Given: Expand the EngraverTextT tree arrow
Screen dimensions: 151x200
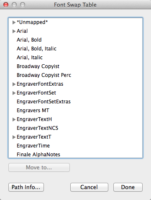Looking at the screenshot, I should tap(14, 137).
